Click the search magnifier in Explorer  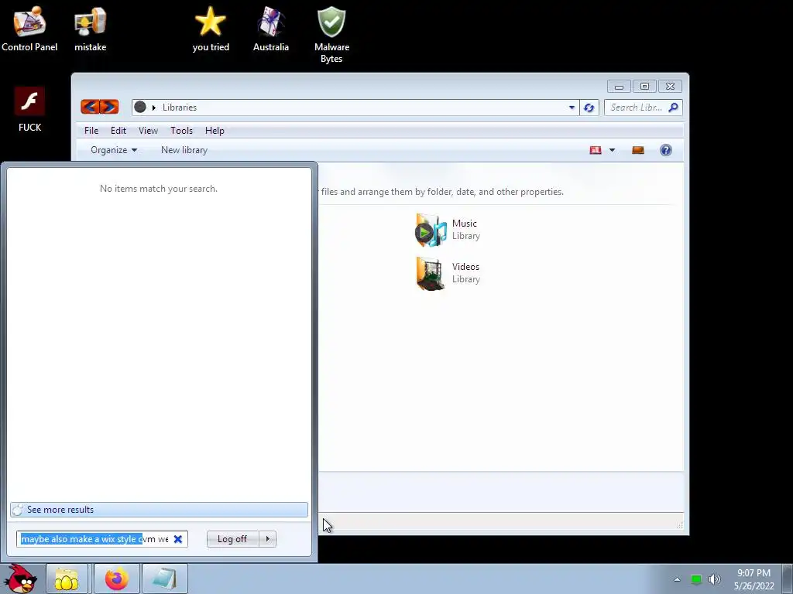point(673,107)
